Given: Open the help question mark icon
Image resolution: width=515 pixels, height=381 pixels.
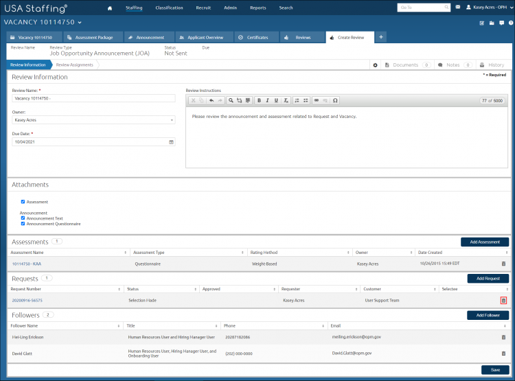Looking at the screenshot, I should coord(511,23).
